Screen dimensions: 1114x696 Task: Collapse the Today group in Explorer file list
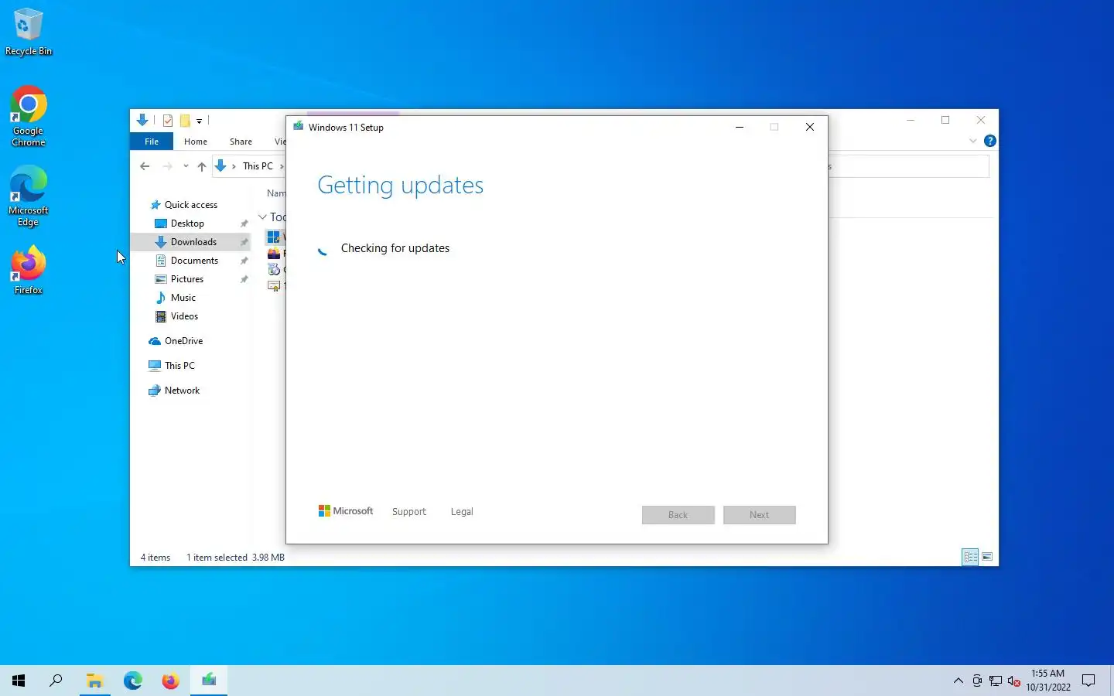pos(263,217)
